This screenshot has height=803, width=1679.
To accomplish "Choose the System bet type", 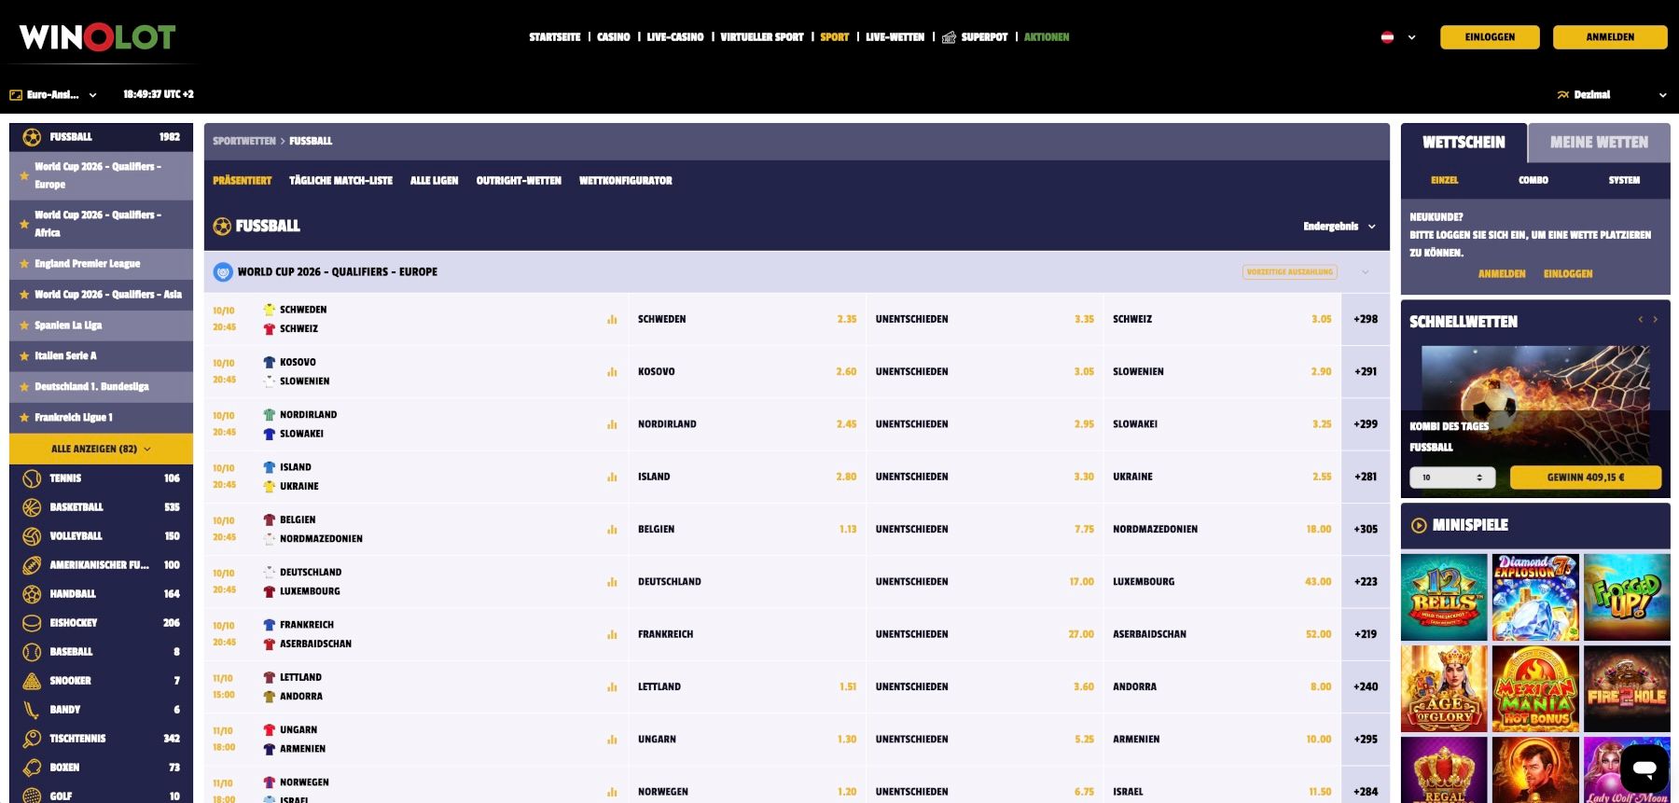I will (x=1623, y=180).
